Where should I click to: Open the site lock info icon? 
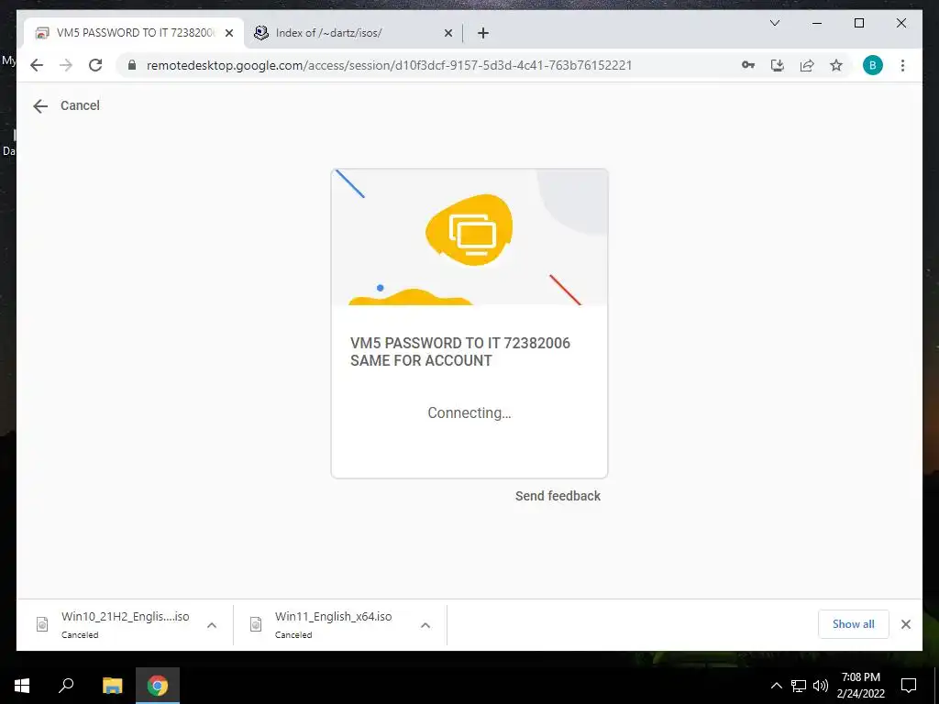[x=132, y=65]
